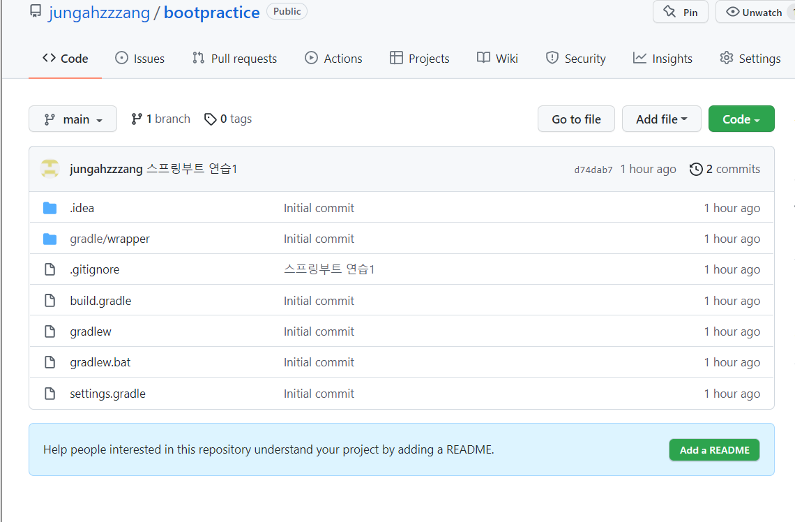
Task: Open latest commit message 스프링부트 연습1 in header
Action: pos(192,168)
